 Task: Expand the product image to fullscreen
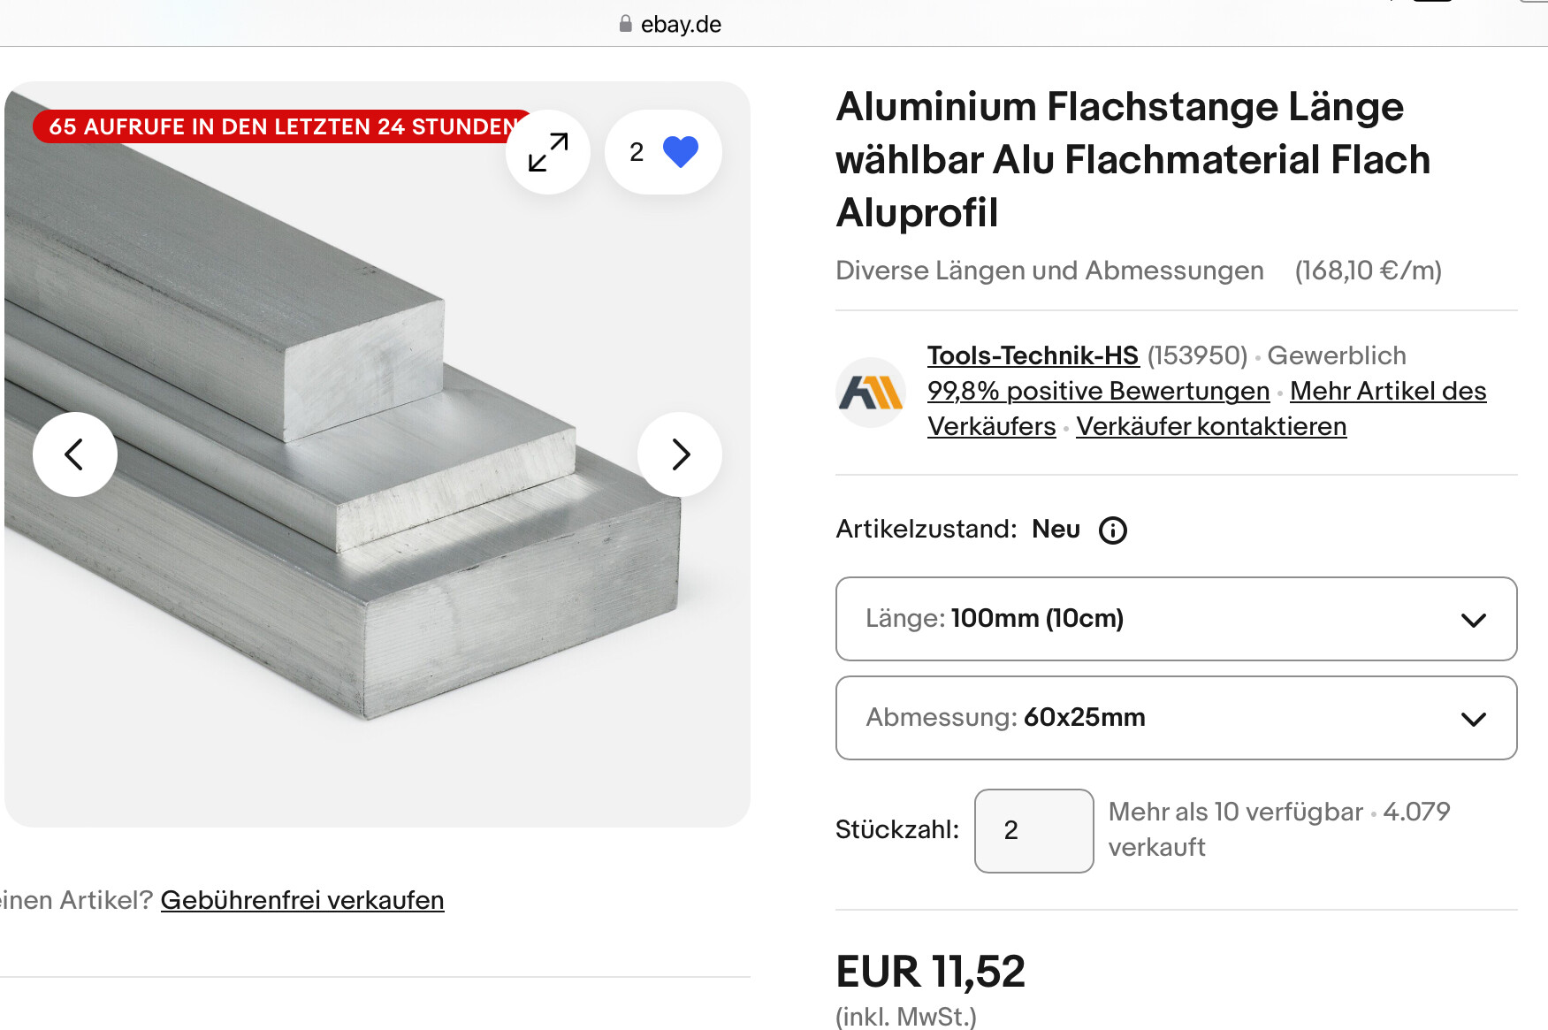click(x=548, y=152)
